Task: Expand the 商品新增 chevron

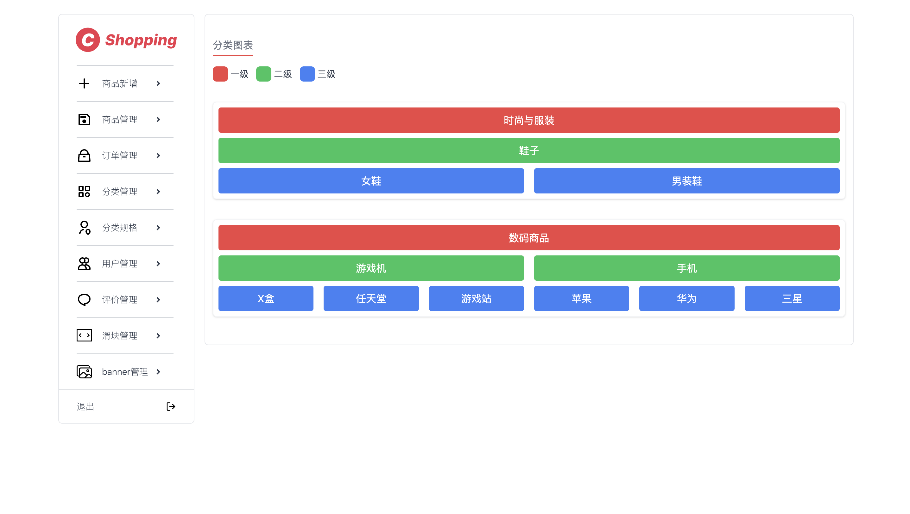Action: pos(158,84)
